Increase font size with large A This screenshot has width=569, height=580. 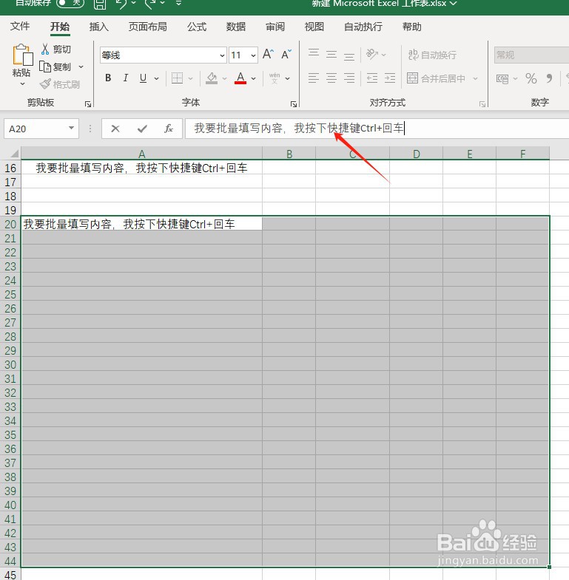[x=268, y=55]
